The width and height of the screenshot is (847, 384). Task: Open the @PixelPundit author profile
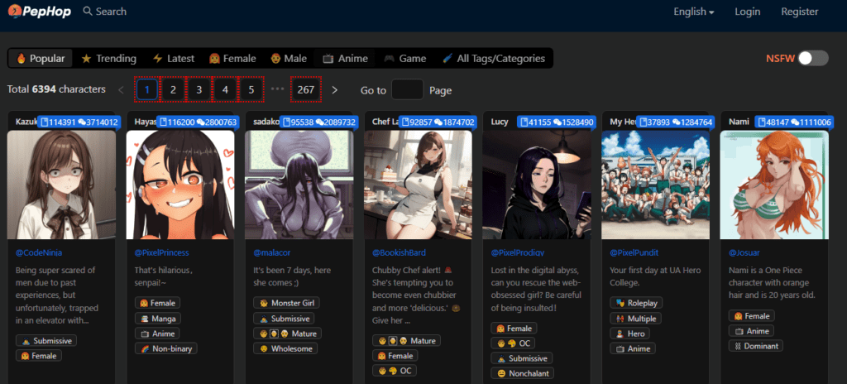click(634, 252)
